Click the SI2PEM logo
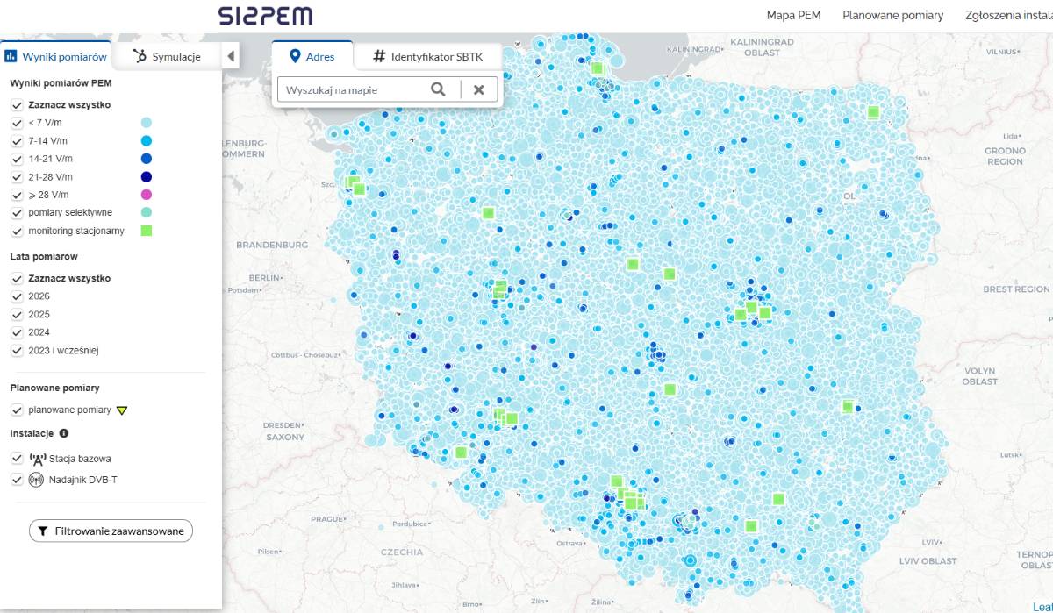Image resolution: width=1053 pixels, height=613 pixels. [264, 16]
